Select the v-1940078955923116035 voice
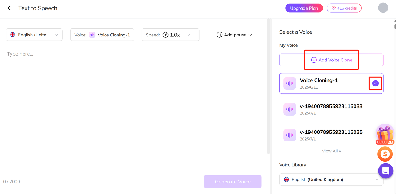The width and height of the screenshot is (396, 194). click(331, 135)
